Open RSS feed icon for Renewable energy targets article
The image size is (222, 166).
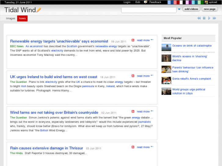[133, 40]
